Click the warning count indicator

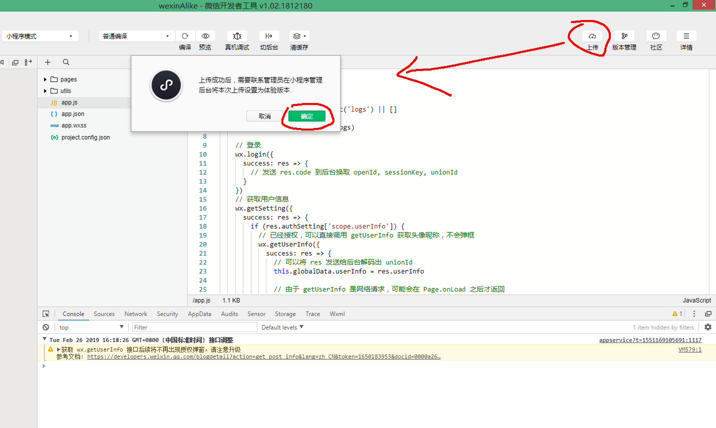click(x=677, y=314)
